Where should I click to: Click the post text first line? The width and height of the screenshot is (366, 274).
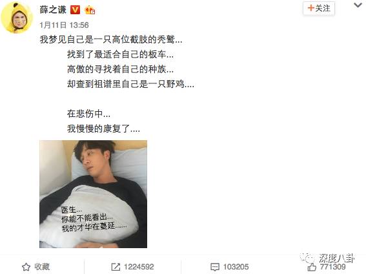[x=111, y=39]
